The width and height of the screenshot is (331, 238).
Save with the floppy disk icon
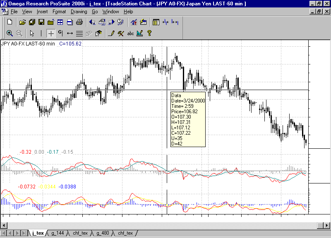pyautogui.click(x=41, y=22)
